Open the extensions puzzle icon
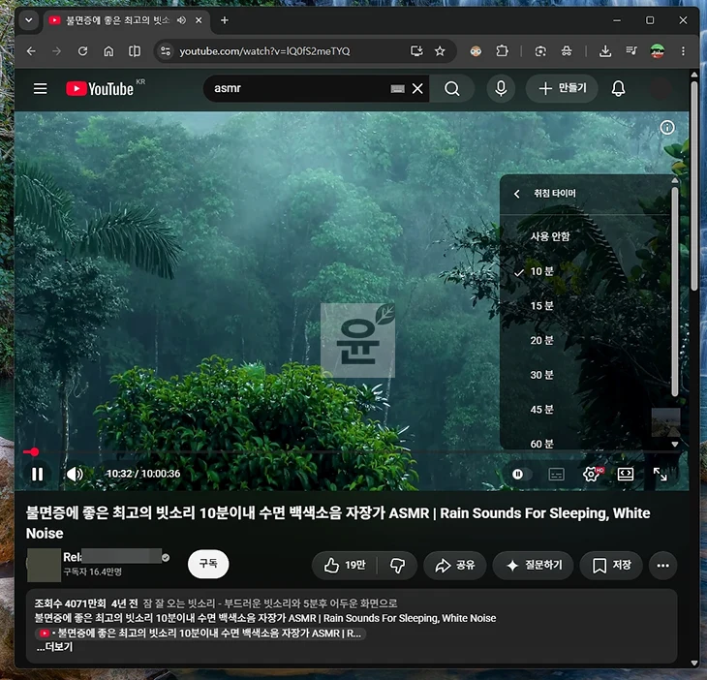 point(502,51)
